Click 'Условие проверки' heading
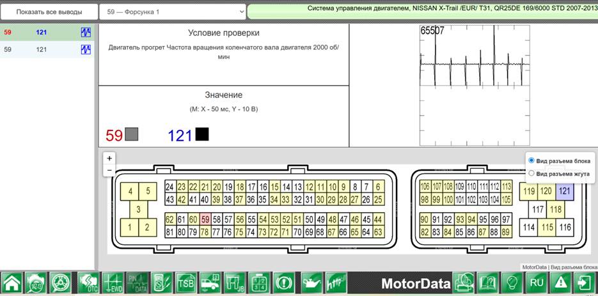The height and width of the screenshot is (296, 598). (x=224, y=33)
